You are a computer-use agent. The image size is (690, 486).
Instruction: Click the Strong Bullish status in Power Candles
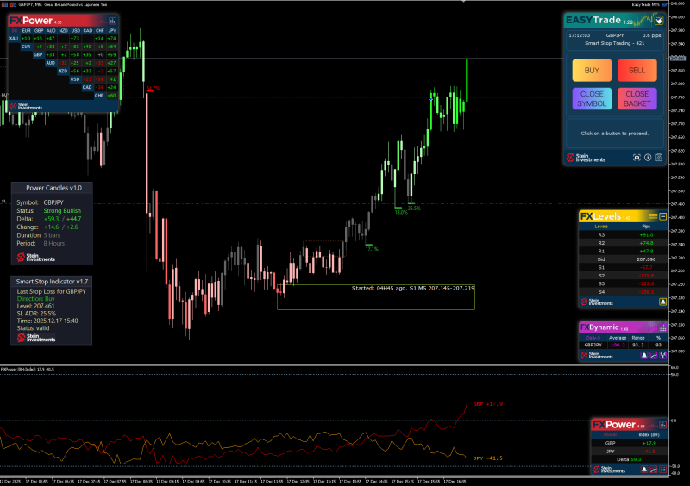click(x=62, y=210)
